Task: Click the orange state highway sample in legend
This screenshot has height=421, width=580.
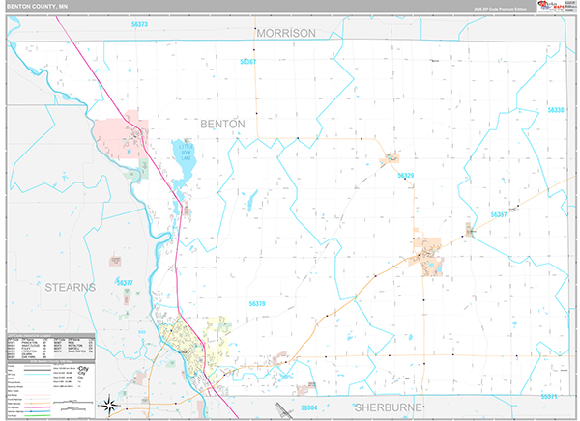Action: (x=38, y=404)
